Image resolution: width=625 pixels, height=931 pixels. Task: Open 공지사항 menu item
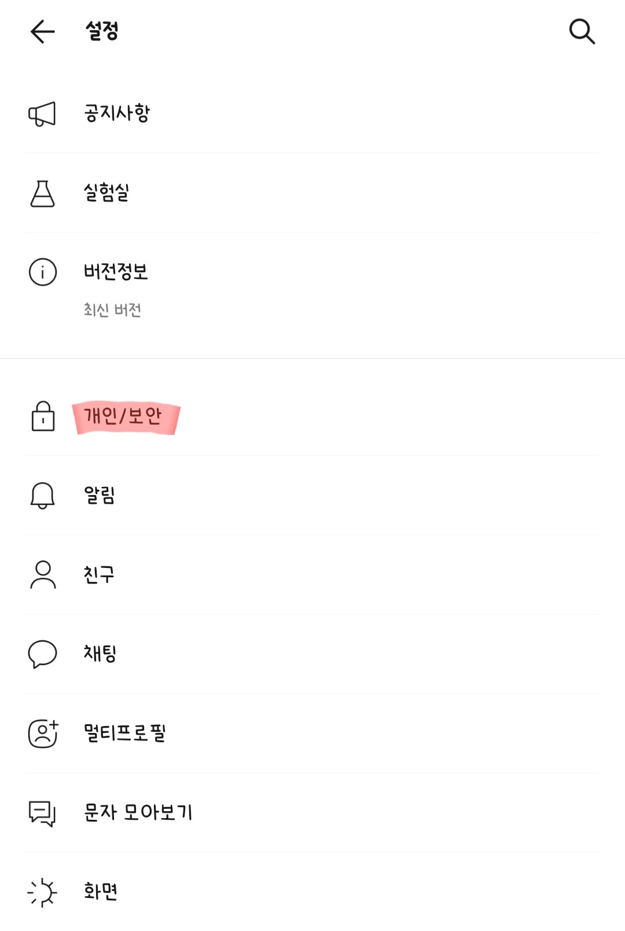(117, 113)
